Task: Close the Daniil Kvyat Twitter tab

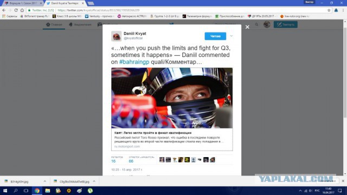Action: [x=83, y=3]
